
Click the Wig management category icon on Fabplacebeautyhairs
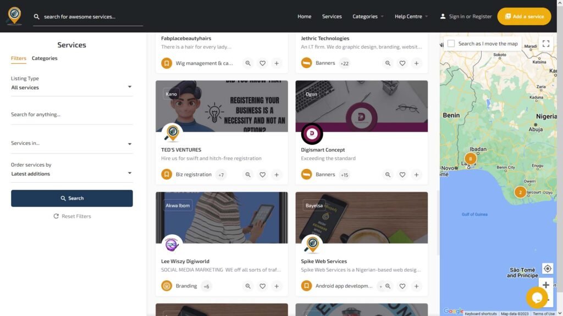click(167, 63)
